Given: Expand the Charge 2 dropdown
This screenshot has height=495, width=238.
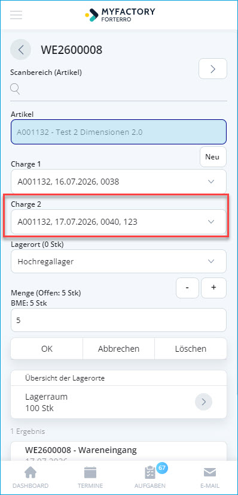Looking at the screenshot, I should (118, 222).
